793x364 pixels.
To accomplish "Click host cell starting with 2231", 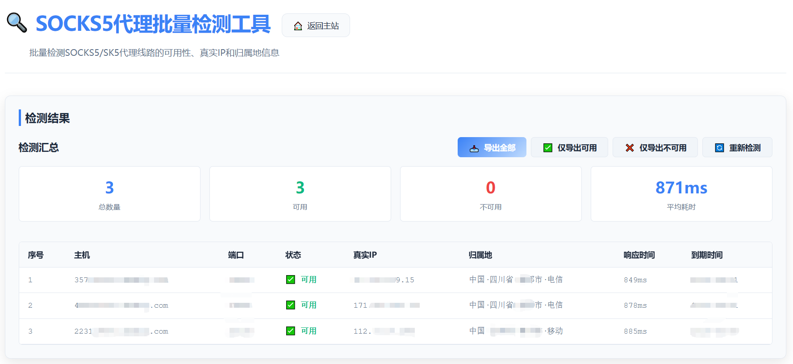I will [x=121, y=331].
